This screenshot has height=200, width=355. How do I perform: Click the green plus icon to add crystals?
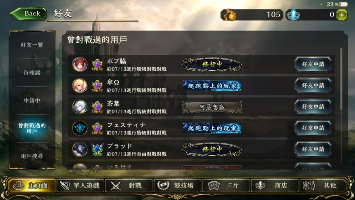click(x=342, y=15)
